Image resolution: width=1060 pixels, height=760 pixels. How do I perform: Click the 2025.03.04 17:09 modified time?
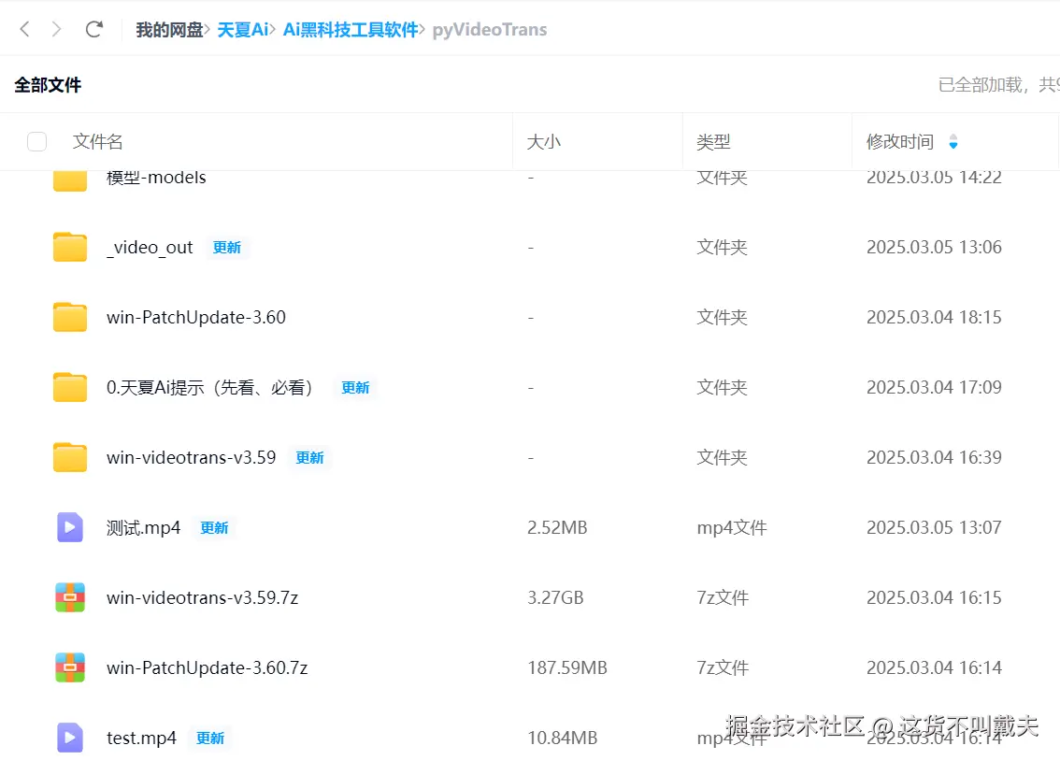coord(934,387)
